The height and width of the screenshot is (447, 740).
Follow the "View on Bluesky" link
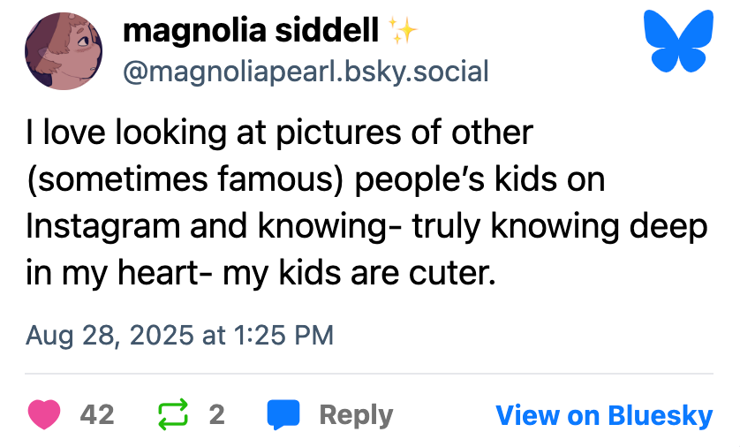(603, 414)
